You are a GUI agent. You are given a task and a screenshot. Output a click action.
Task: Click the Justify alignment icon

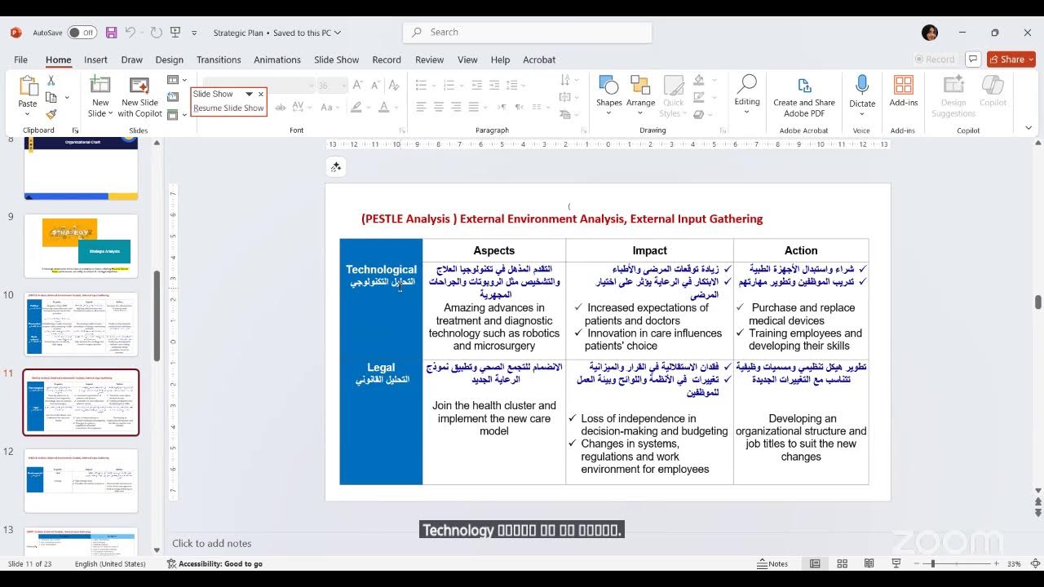[475, 108]
